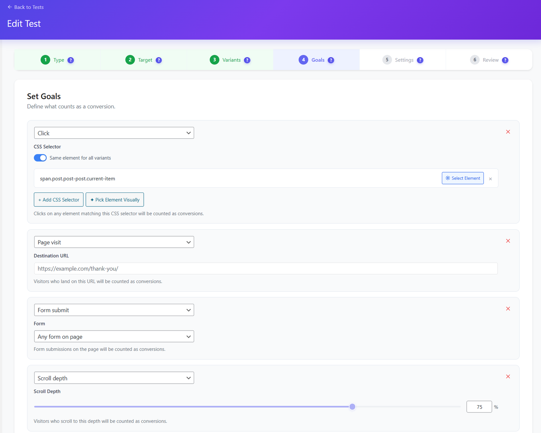Image resolution: width=541 pixels, height=433 pixels.
Task: Click the Scroll Depth slider handle
Action: [352, 407]
